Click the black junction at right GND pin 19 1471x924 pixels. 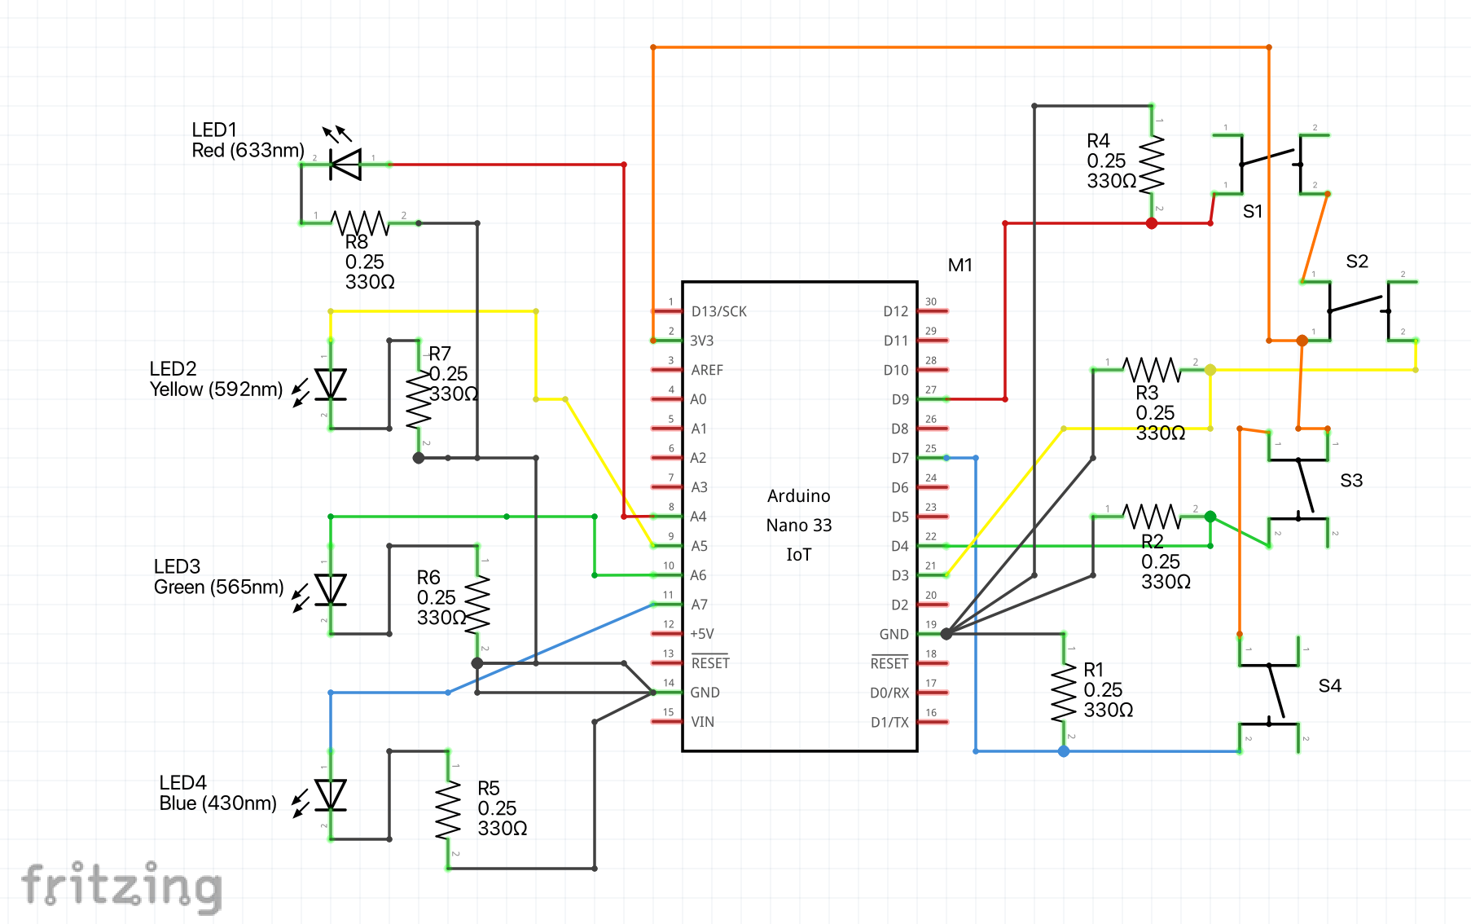pyautogui.click(x=946, y=634)
